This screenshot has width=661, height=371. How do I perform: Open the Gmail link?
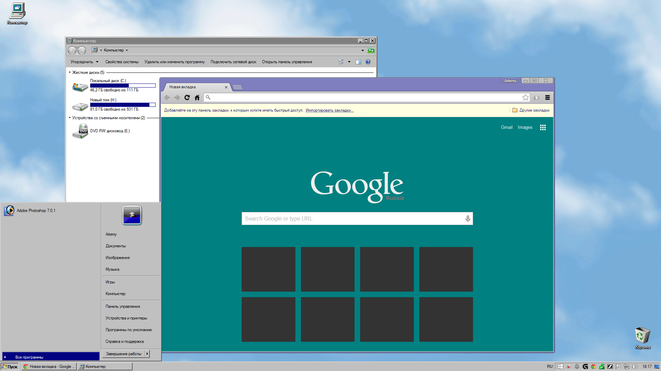tap(506, 127)
